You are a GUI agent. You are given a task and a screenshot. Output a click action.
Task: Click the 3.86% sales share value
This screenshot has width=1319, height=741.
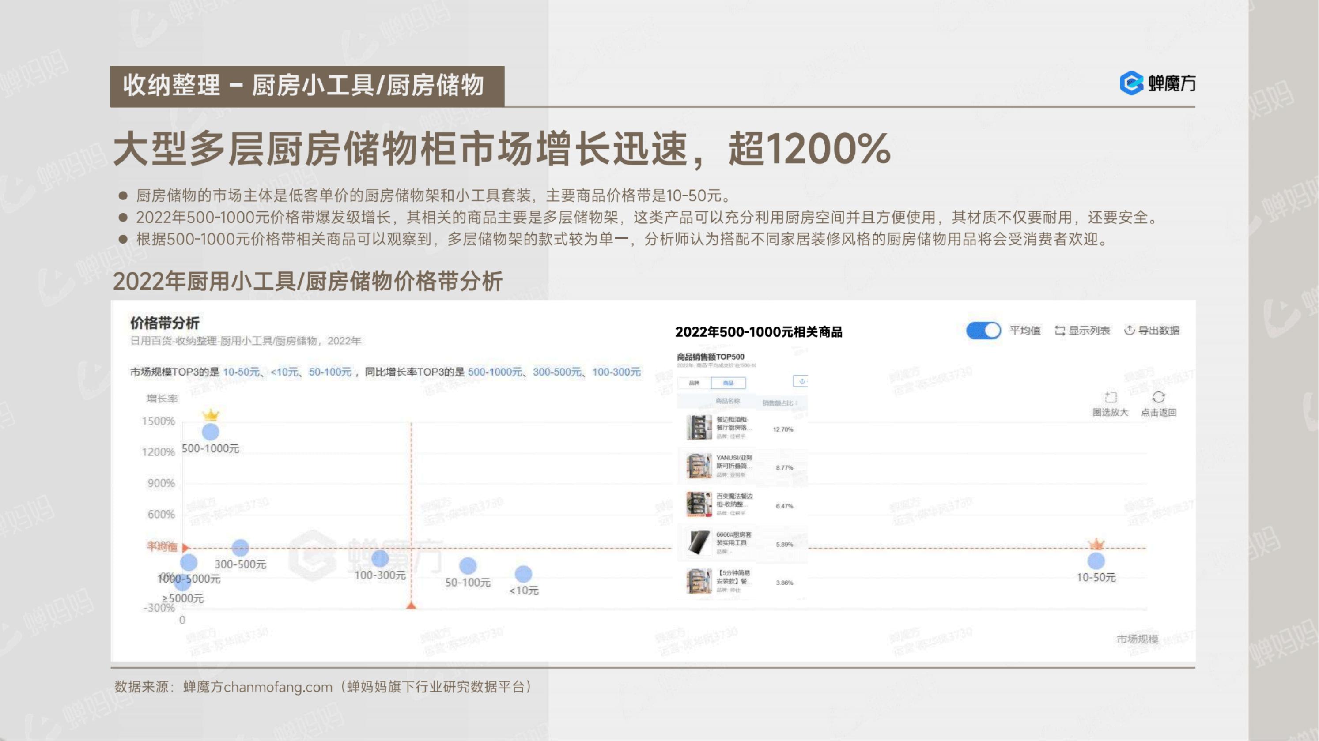tap(784, 583)
